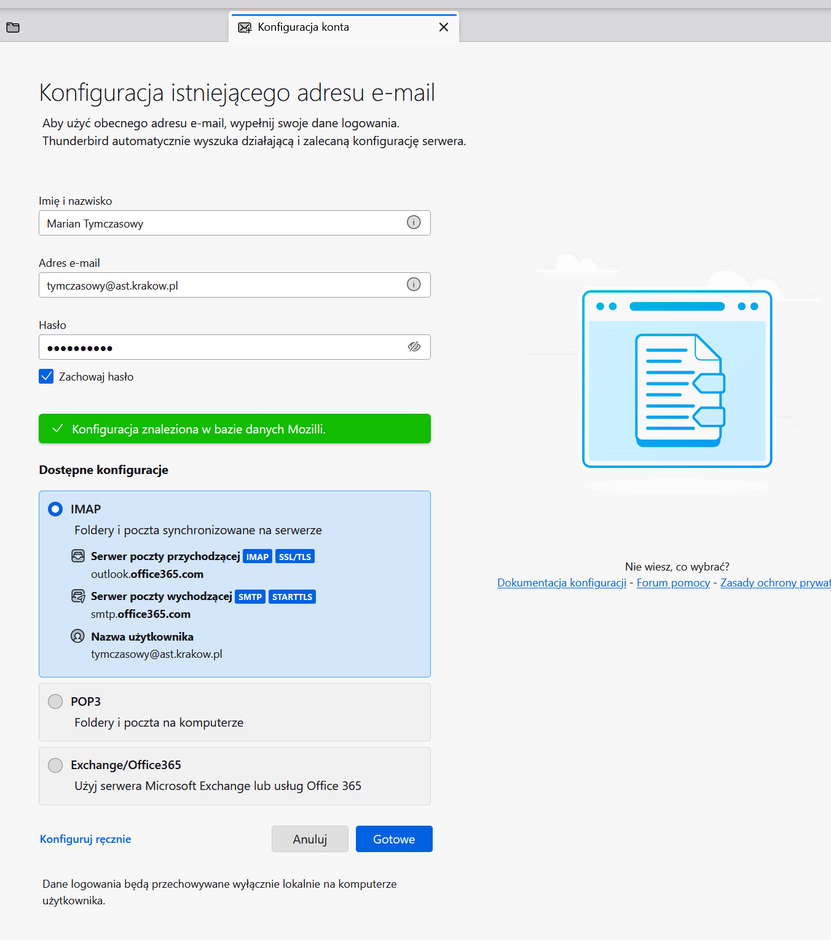Click the Gotowe button
The image size is (831, 940).
pyautogui.click(x=394, y=839)
